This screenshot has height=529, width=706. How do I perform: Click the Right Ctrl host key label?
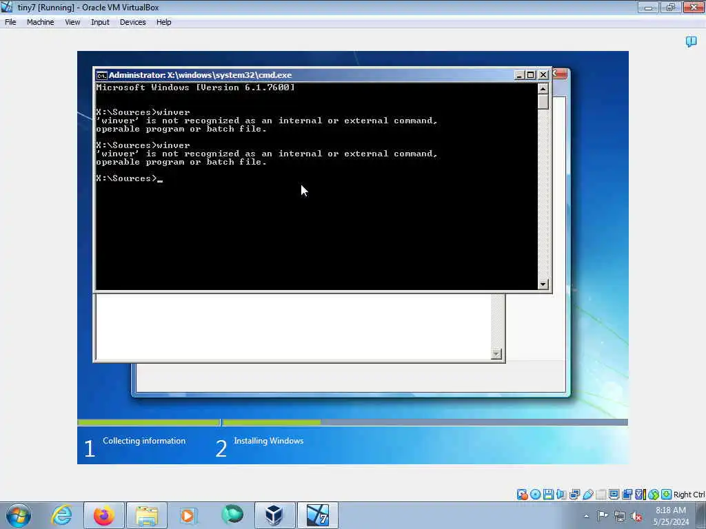689,495
